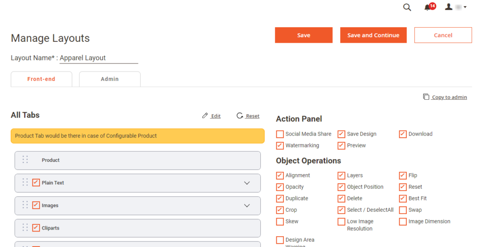
Task: Select the Front-end tab
Action: [x=41, y=79]
